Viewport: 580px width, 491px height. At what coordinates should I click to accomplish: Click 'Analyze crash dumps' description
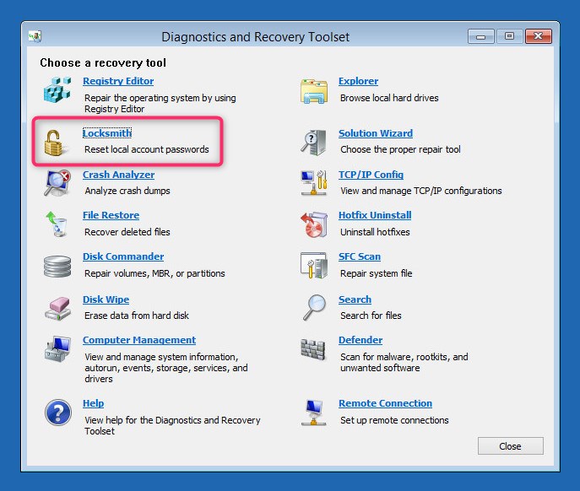pyautogui.click(x=127, y=191)
